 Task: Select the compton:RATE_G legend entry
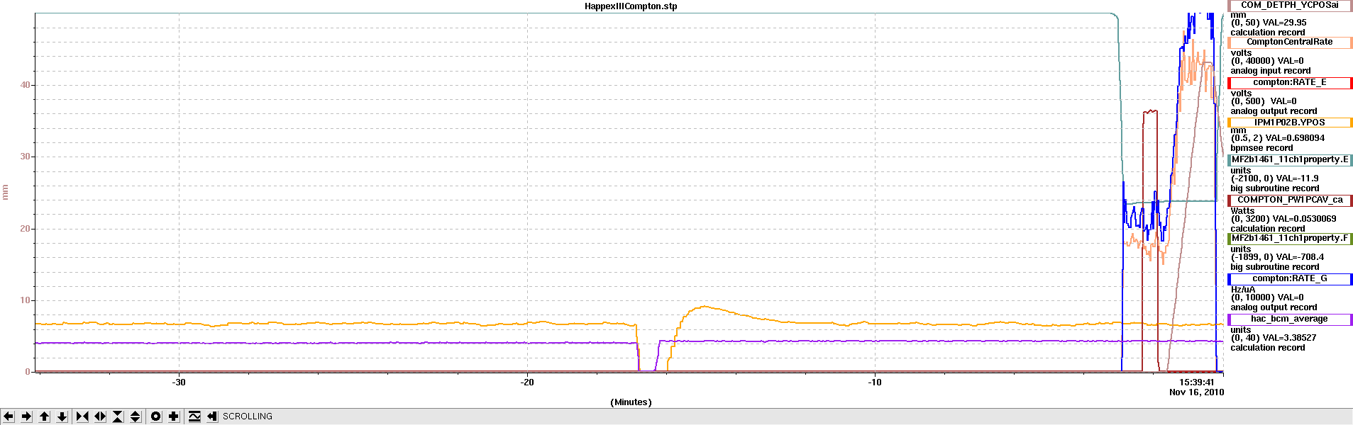click(x=1290, y=279)
